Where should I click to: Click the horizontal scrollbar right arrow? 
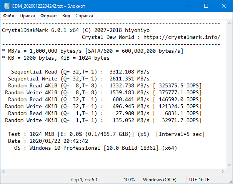(223, 172)
